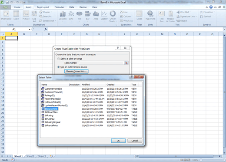Switch to the Review tab

point(83,7)
